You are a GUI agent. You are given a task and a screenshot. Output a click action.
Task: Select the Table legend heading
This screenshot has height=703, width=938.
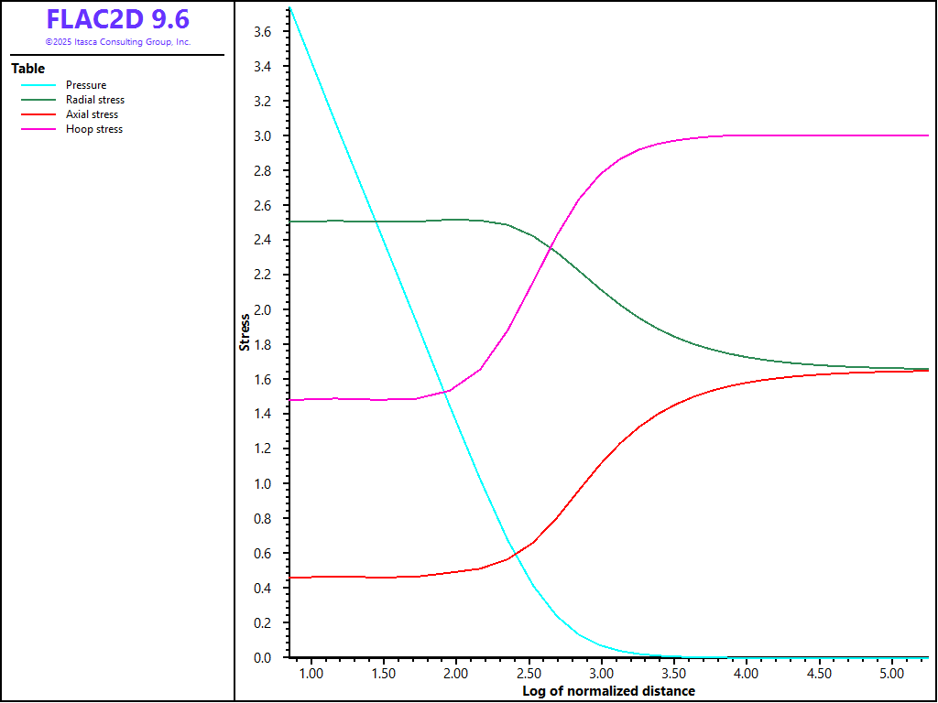tap(27, 69)
